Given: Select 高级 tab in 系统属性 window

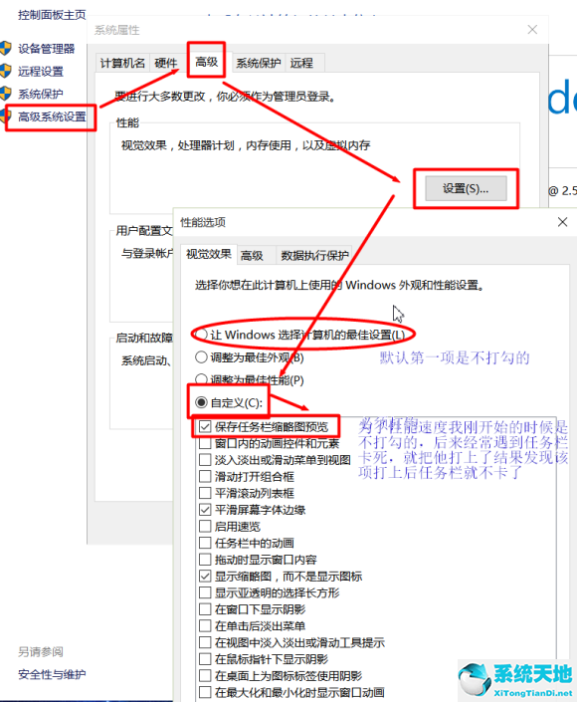Looking at the screenshot, I should [206, 62].
